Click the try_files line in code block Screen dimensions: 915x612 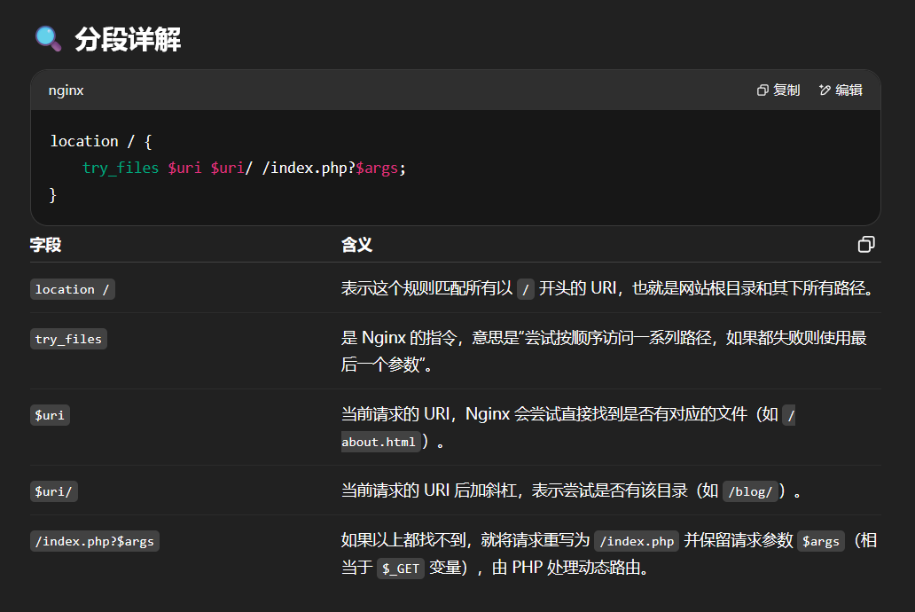244,169
